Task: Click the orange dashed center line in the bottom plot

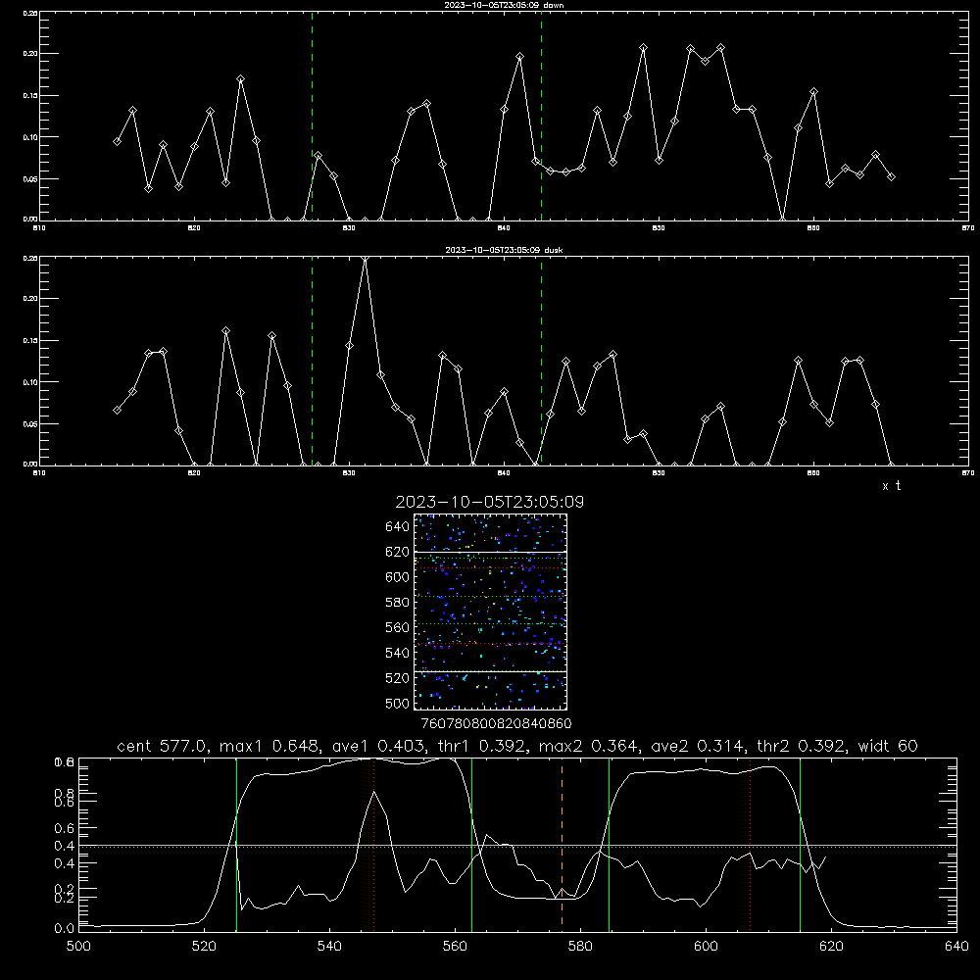Action: tap(562, 844)
